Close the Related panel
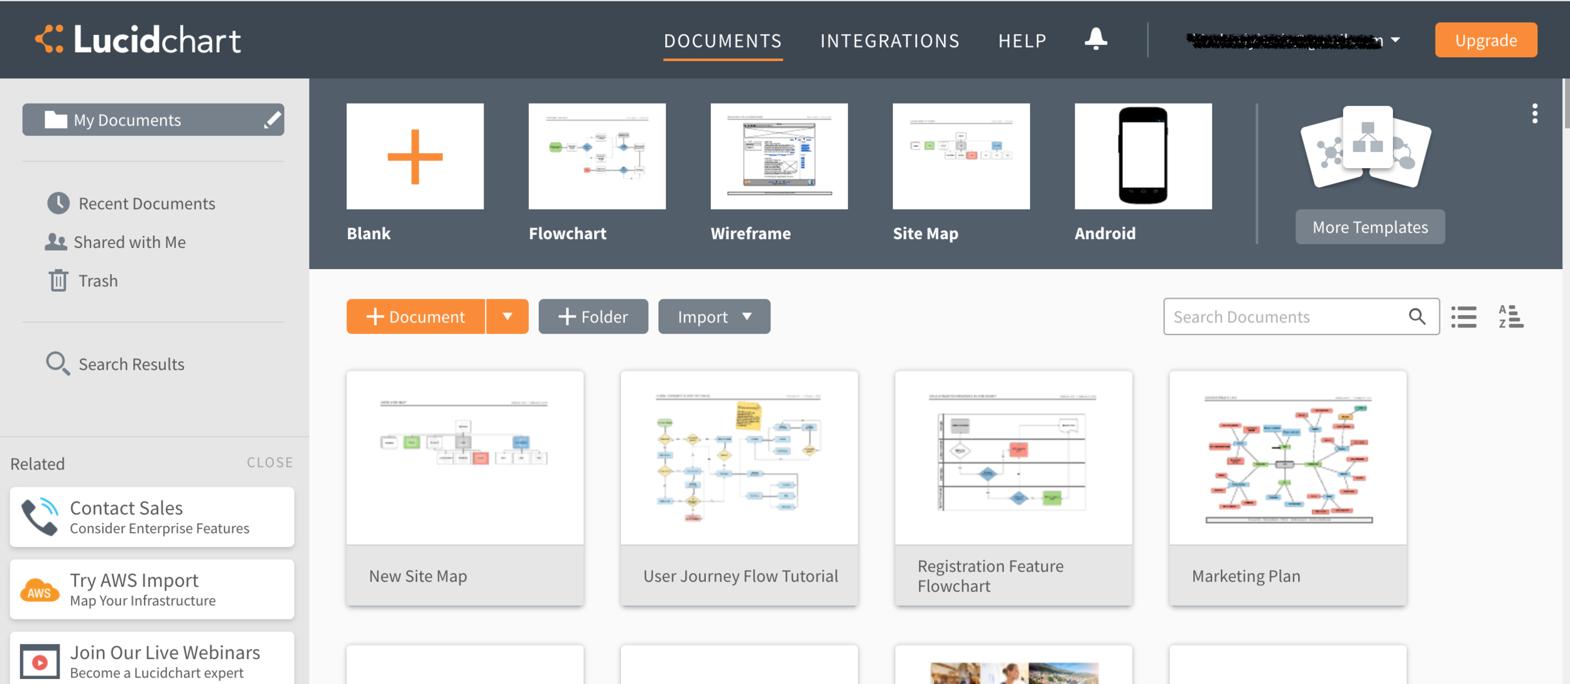The image size is (1570, 684). 269,462
